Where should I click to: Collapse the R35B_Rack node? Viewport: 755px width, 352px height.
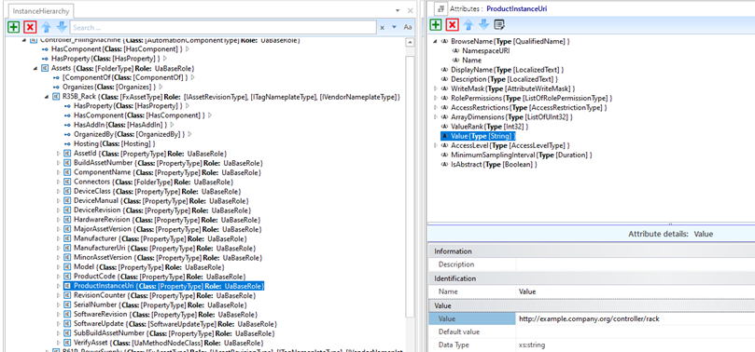[47, 97]
